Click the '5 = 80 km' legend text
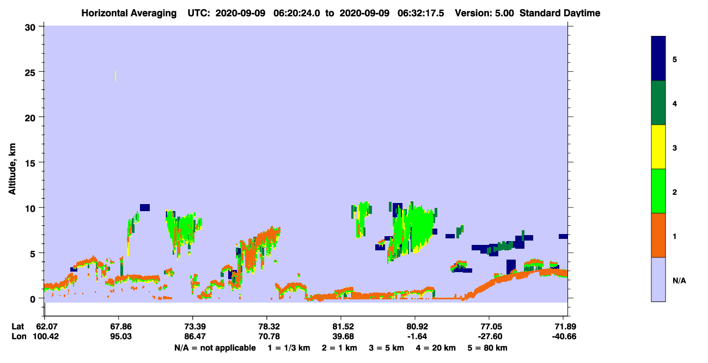Screen dimensions: 708x363 click(486, 348)
